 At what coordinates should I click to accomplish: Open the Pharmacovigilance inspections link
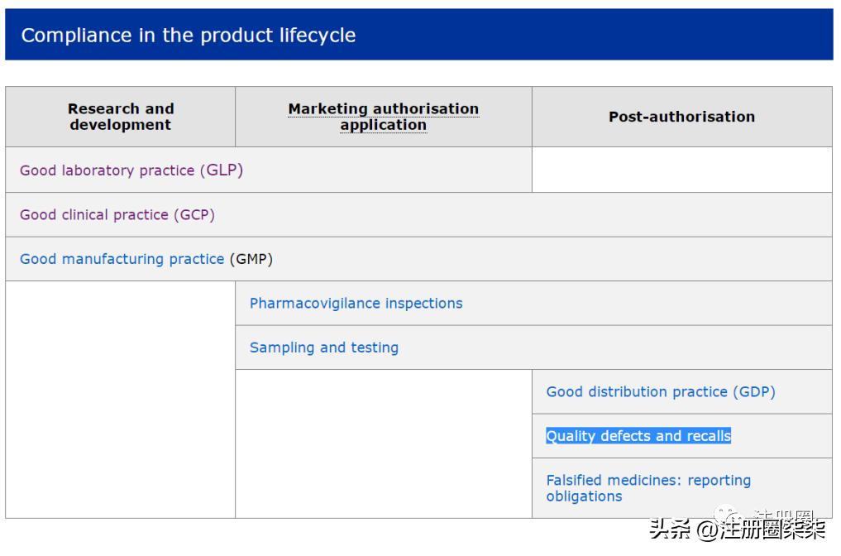(x=355, y=303)
